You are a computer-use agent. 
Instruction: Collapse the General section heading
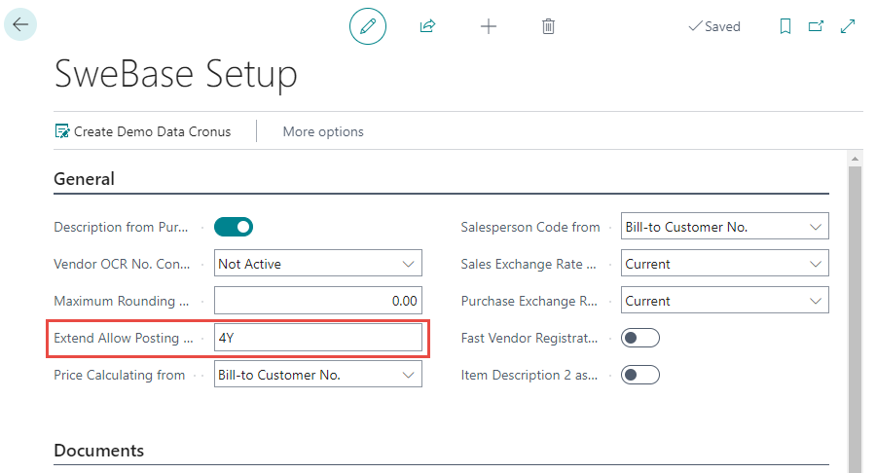[x=85, y=179]
